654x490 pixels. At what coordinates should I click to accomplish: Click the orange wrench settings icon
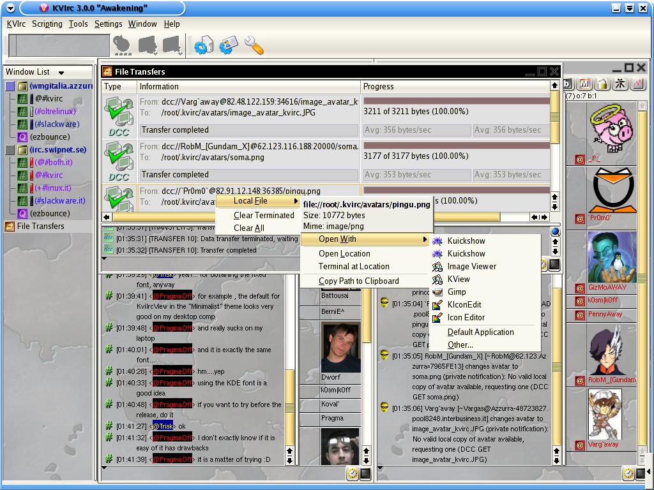pos(254,45)
